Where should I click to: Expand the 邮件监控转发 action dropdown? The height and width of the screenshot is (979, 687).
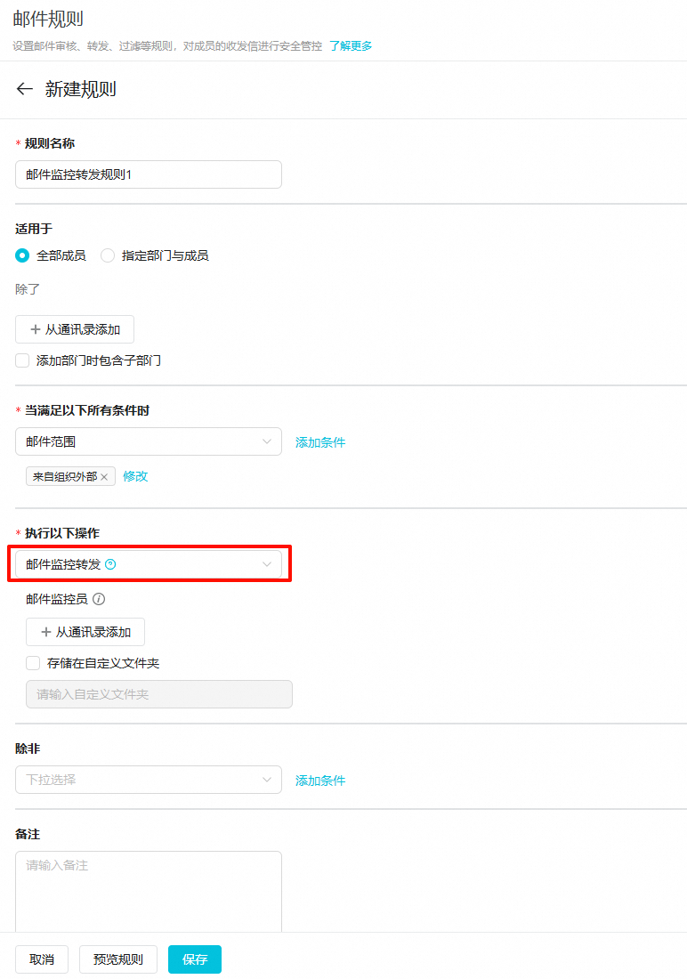149,564
